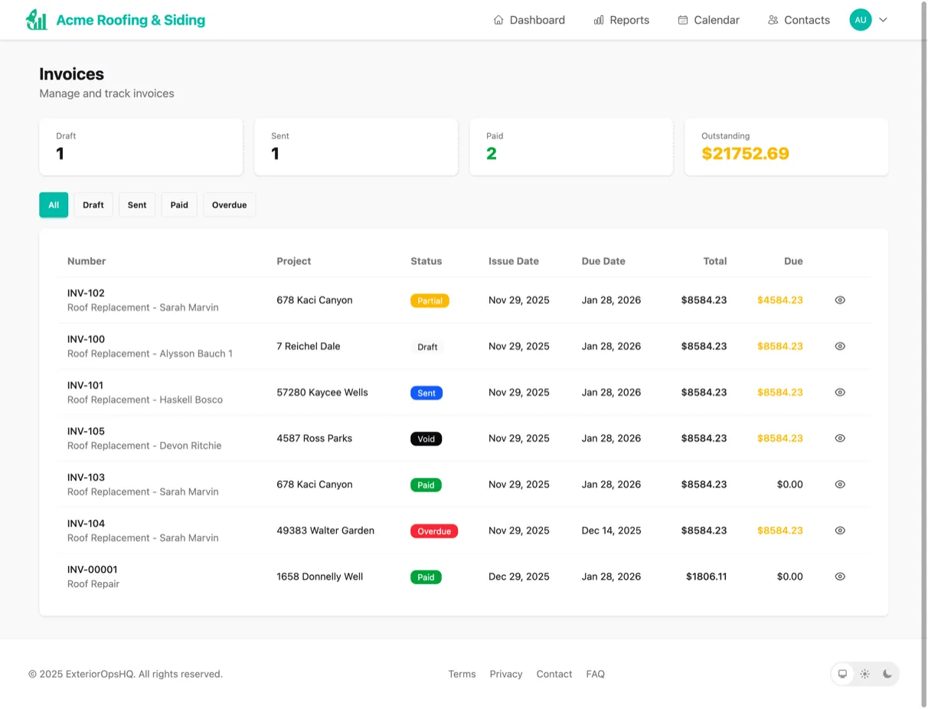The image size is (928, 709).
Task: Select the house icon next to Dashboard
Action: (x=498, y=20)
